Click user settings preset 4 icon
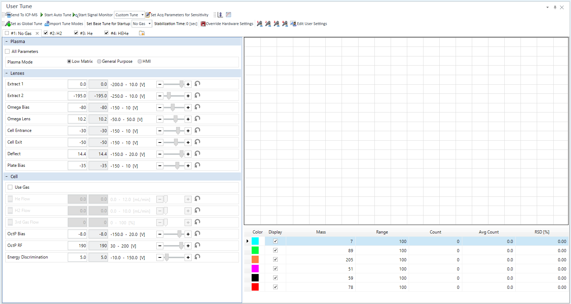The width and height of the screenshot is (571, 304). coord(285,24)
